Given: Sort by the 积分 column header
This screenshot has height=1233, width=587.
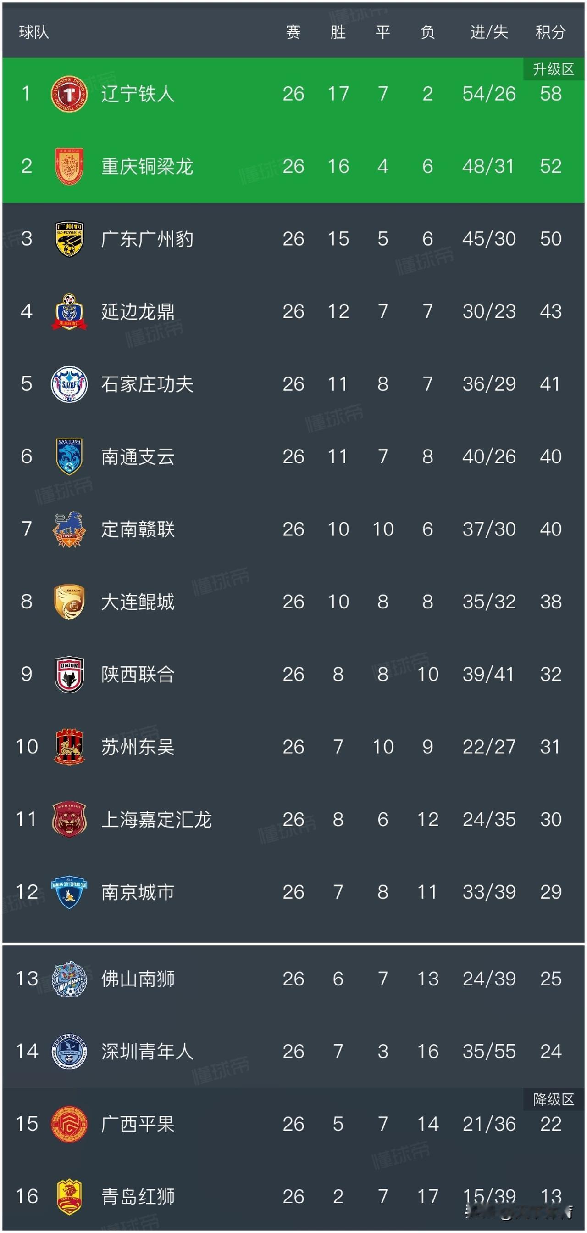Looking at the screenshot, I should pos(551,32).
